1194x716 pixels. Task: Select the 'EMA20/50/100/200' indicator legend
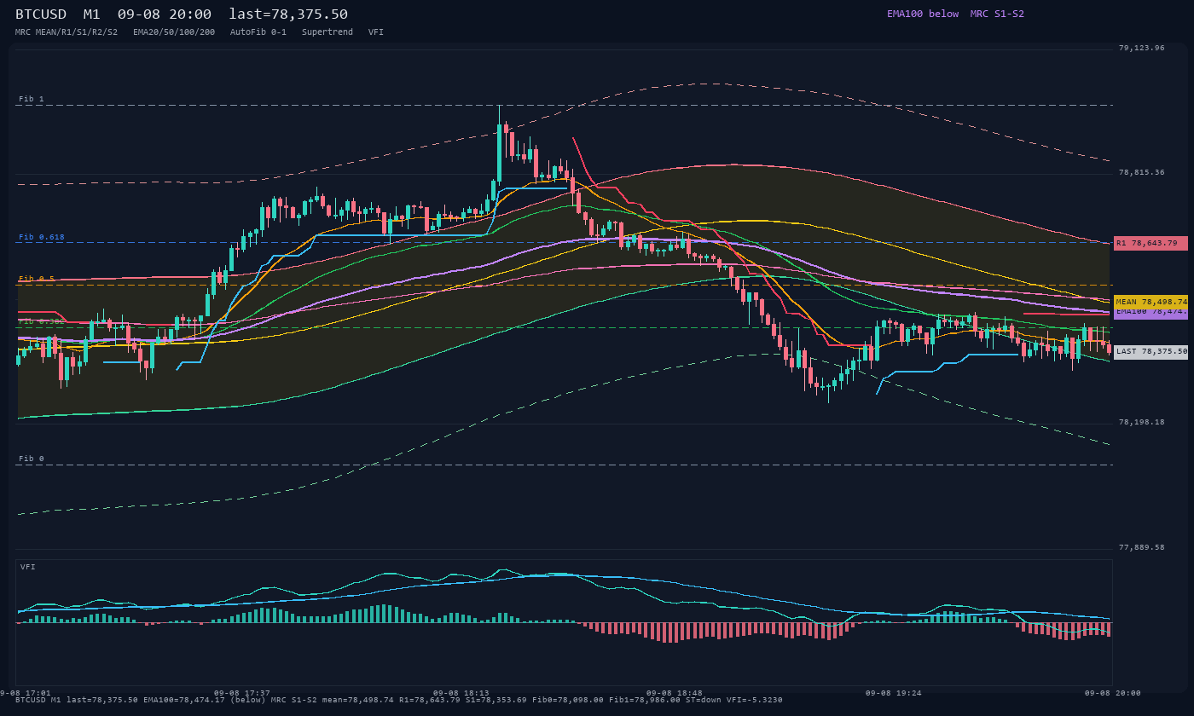pyautogui.click(x=174, y=32)
